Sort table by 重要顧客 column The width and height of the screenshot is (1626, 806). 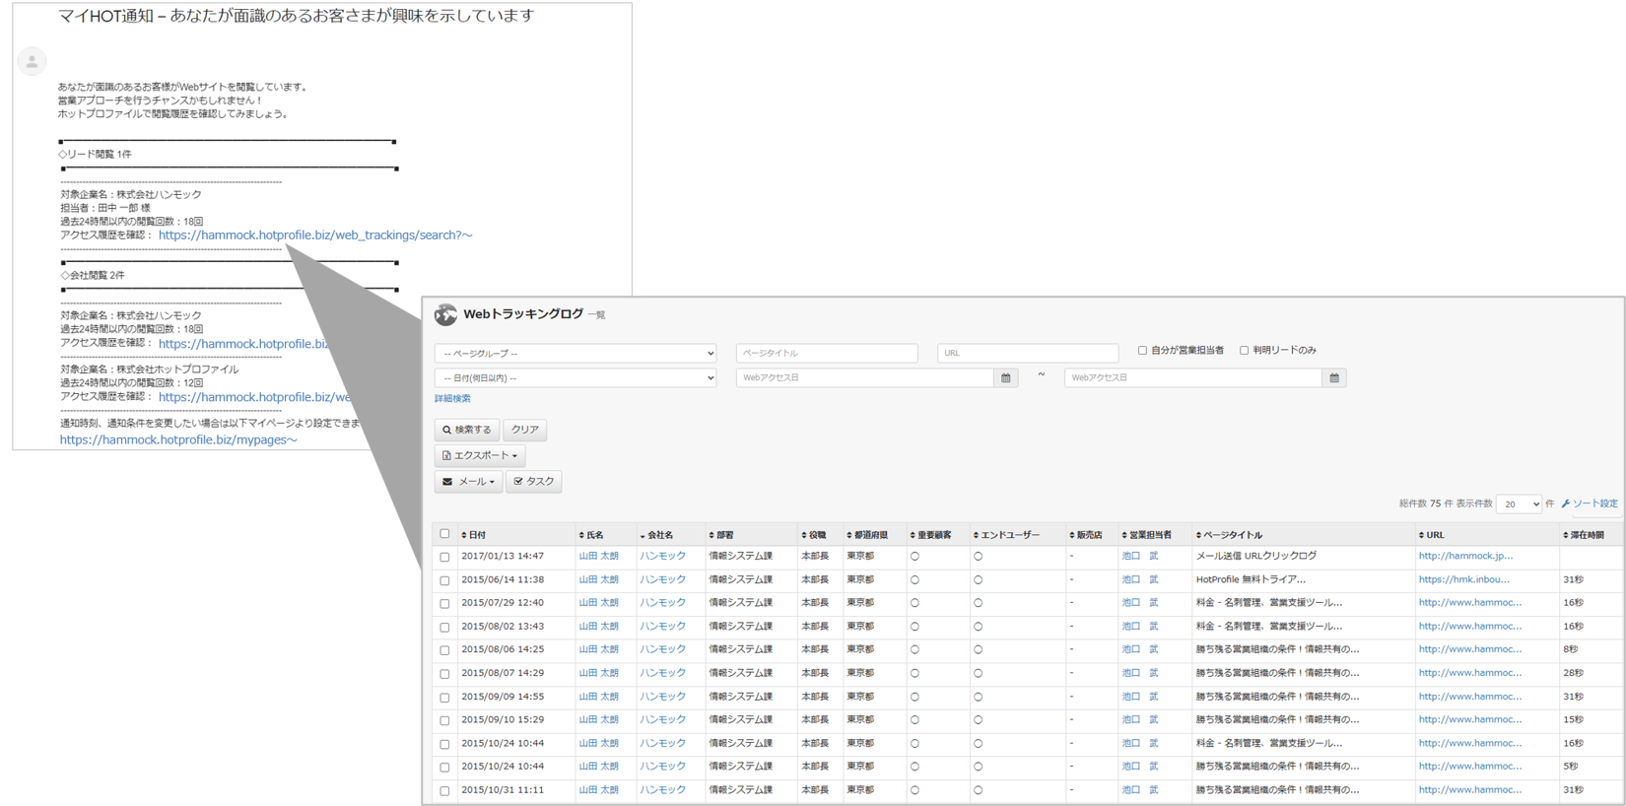coord(930,535)
